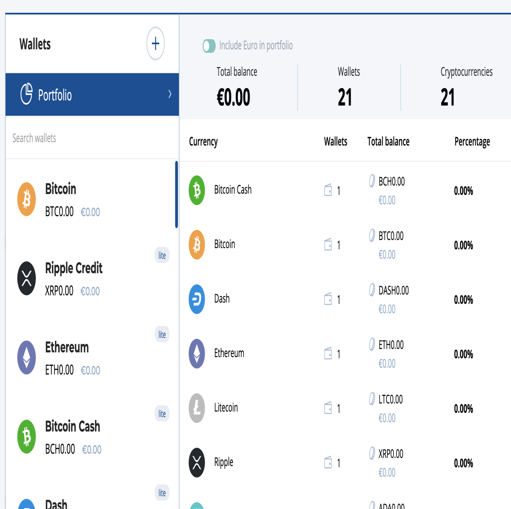Click lite badge above Ripple Credit wallet

click(162, 255)
